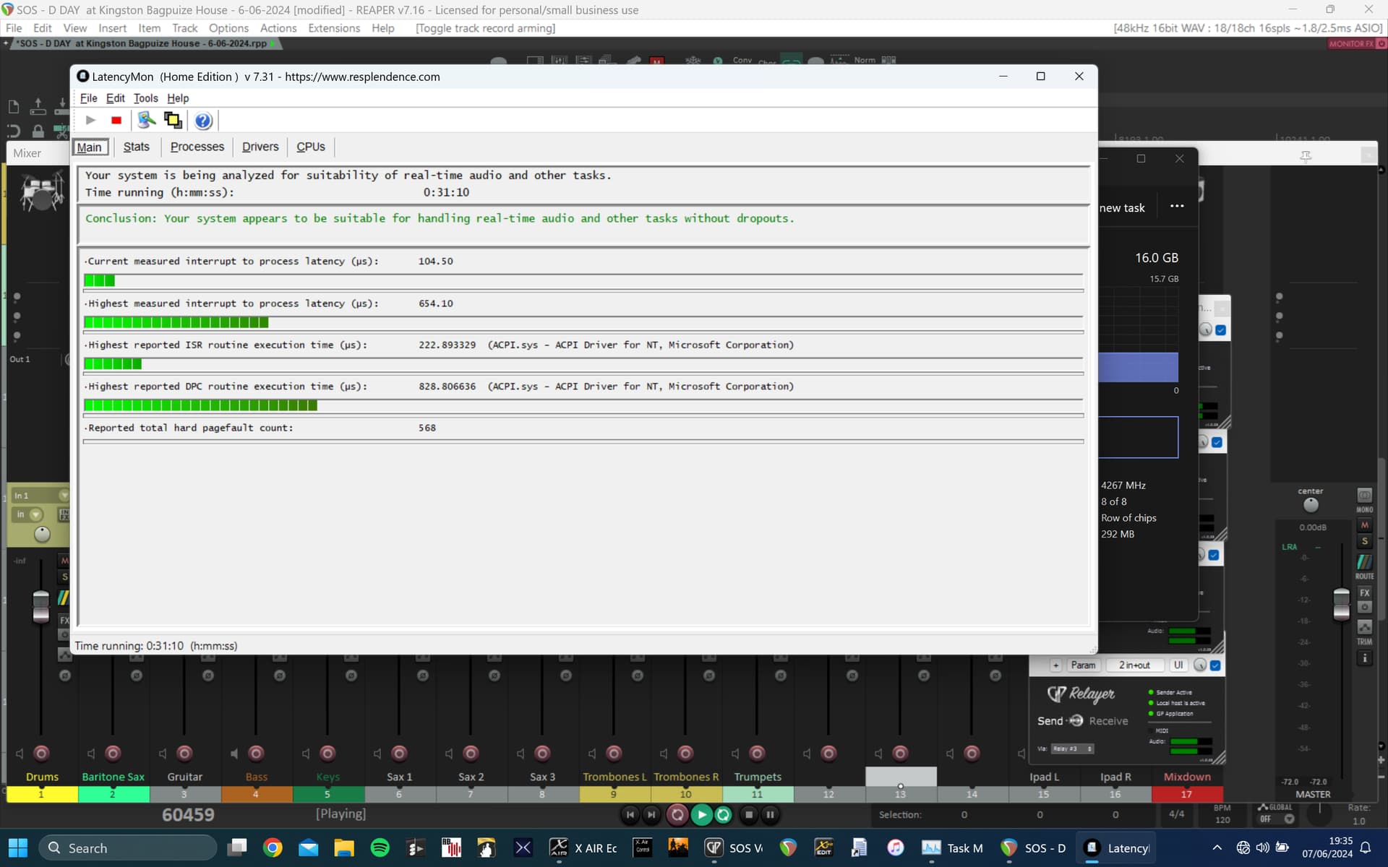
Task: Open the Drivers tab
Action: pos(260,147)
